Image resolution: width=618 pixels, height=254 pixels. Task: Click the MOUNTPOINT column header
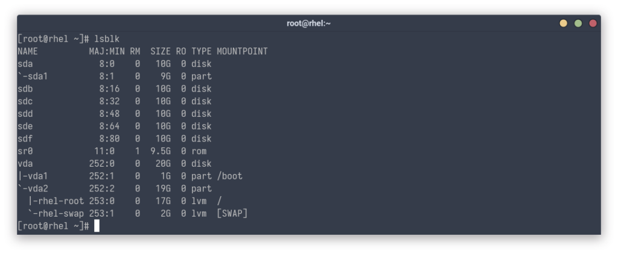(241, 52)
